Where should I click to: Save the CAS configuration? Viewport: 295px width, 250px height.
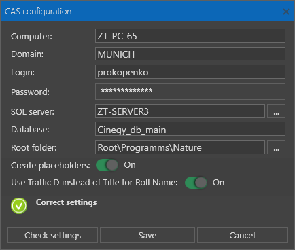[147, 235]
